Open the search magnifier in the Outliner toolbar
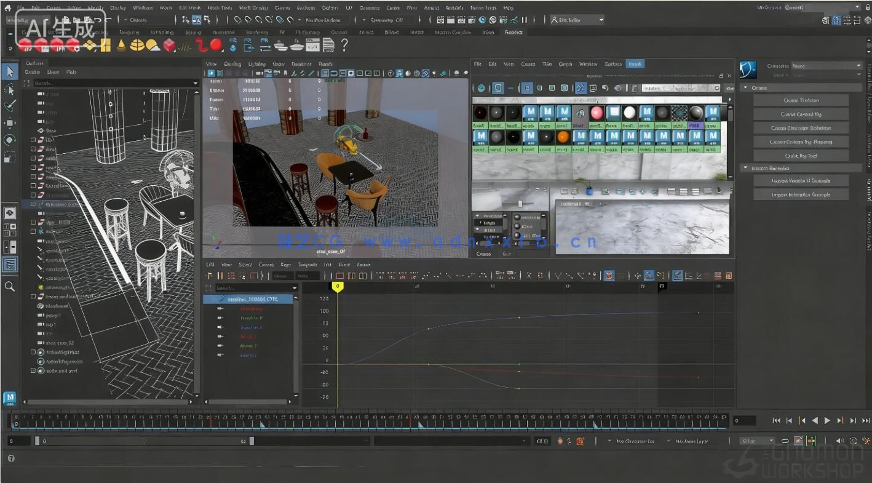The width and height of the screenshot is (872, 483). coord(10,285)
